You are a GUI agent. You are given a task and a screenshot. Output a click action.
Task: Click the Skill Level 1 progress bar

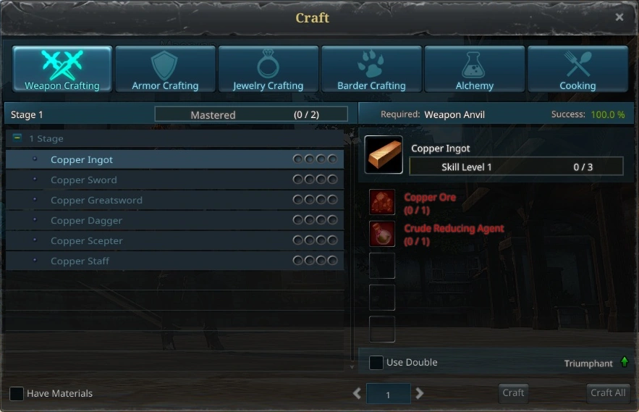point(516,167)
